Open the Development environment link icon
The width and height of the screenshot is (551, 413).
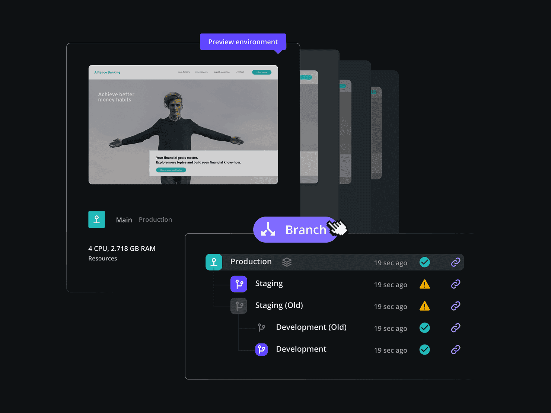[x=456, y=350]
